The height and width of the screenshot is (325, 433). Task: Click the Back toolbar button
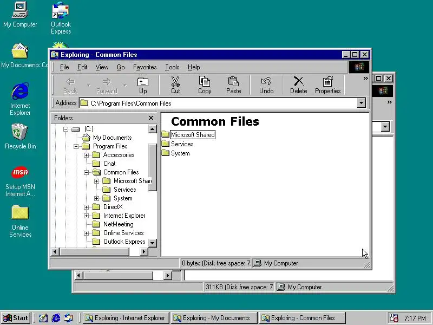[x=70, y=86]
